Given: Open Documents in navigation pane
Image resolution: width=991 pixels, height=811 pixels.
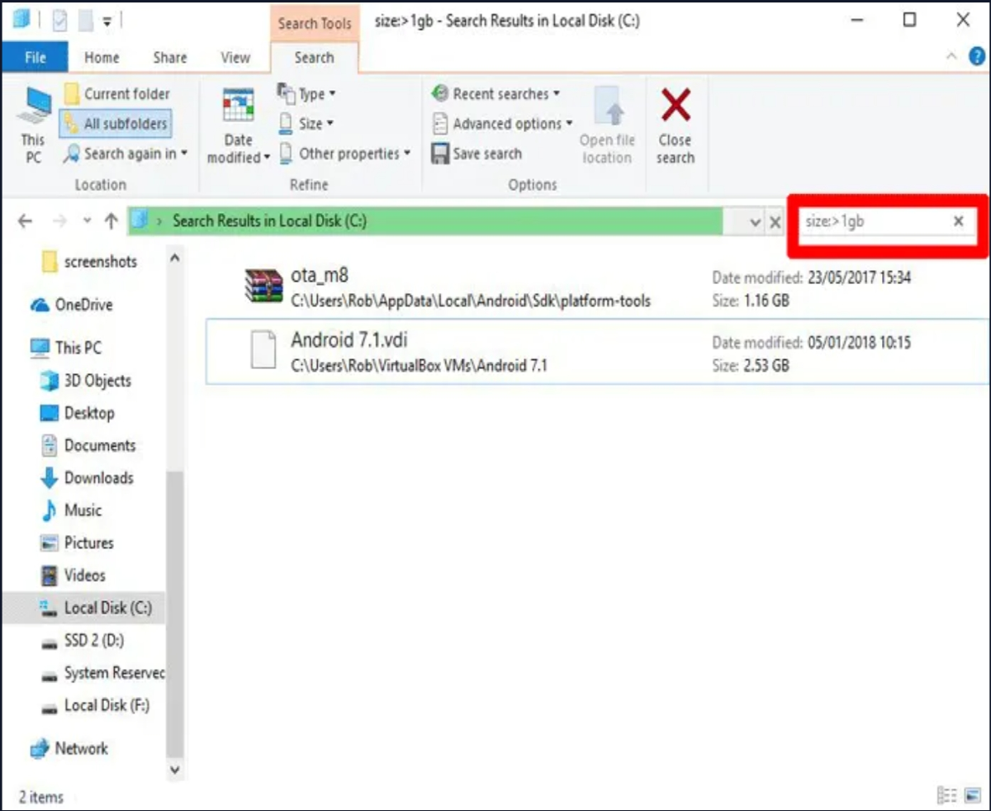Looking at the screenshot, I should (x=88, y=445).
